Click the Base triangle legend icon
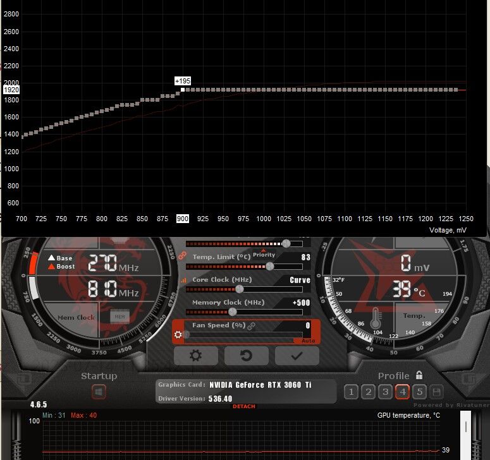The height and width of the screenshot is (460, 490). coord(52,258)
